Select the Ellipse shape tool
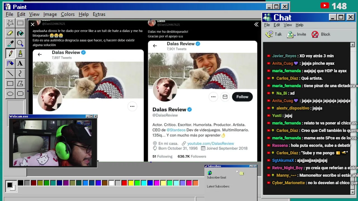 pyautogui.click(x=10, y=94)
